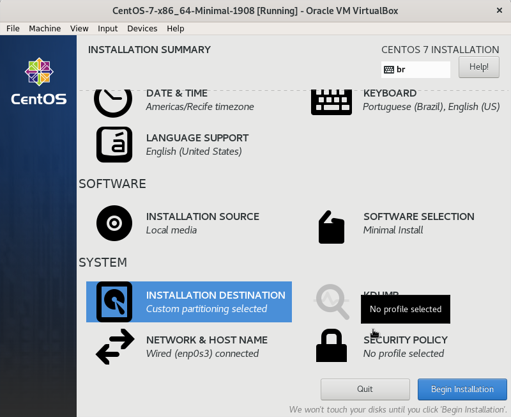
Task: Click the 'Local media' status text
Action: 171,230
